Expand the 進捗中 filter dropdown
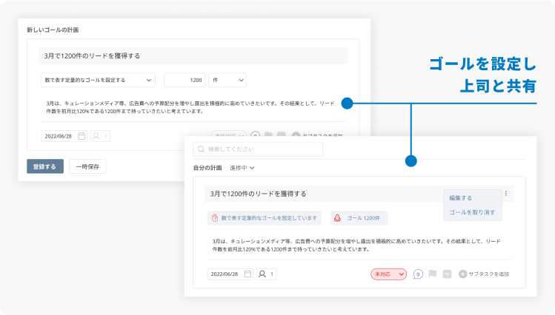Screen dimensions: 555x315 (242, 168)
